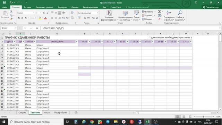Toggle bold formatting
Viewport: 222px width, 125px height.
tap(18, 18)
